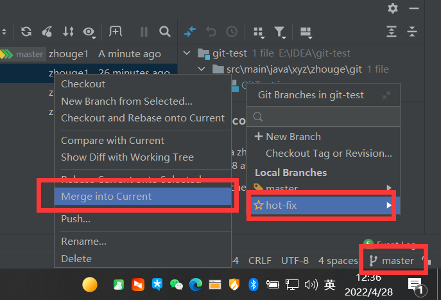
Task: Click the Revert undo arrow icon
Action: coord(211,31)
